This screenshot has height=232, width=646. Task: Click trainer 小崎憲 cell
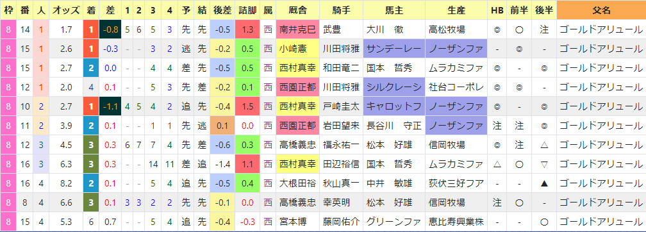[x=298, y=49]
